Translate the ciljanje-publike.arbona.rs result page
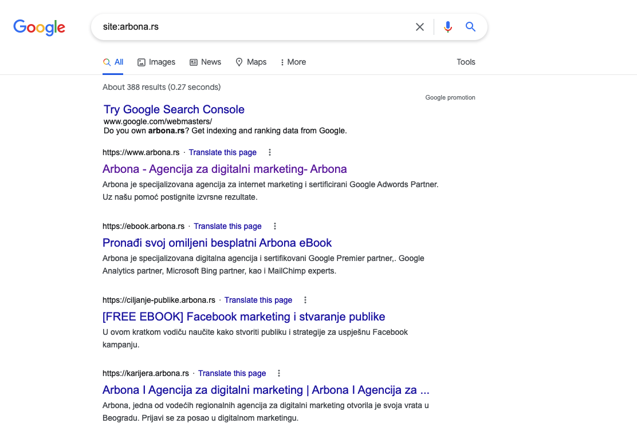The width and height of the screenshot is (637, 435). (258, 300)
